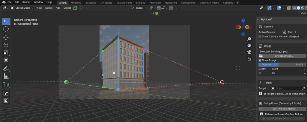Screen dimensions: 307x122
Task: Switch to the Shading workspace tab
Action: (141, 3)
